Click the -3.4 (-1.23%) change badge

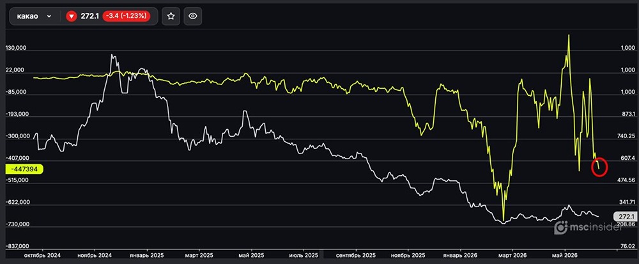[x=126, y=16]
